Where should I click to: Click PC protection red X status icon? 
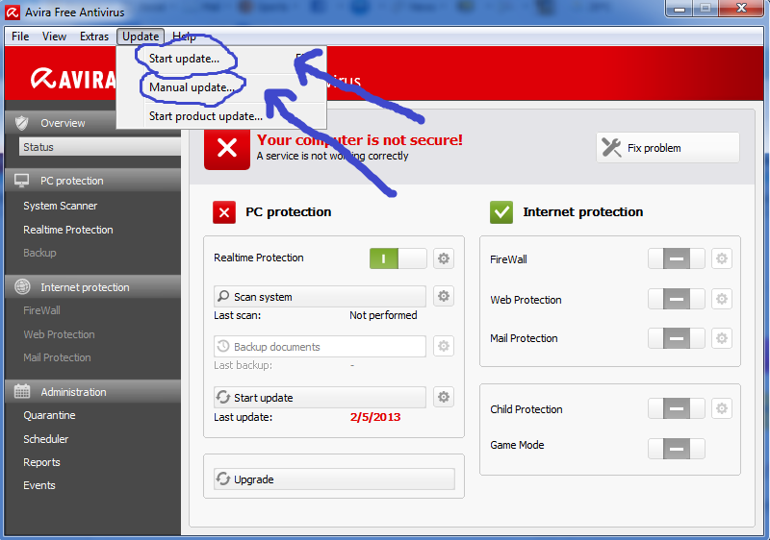point(224,212)
